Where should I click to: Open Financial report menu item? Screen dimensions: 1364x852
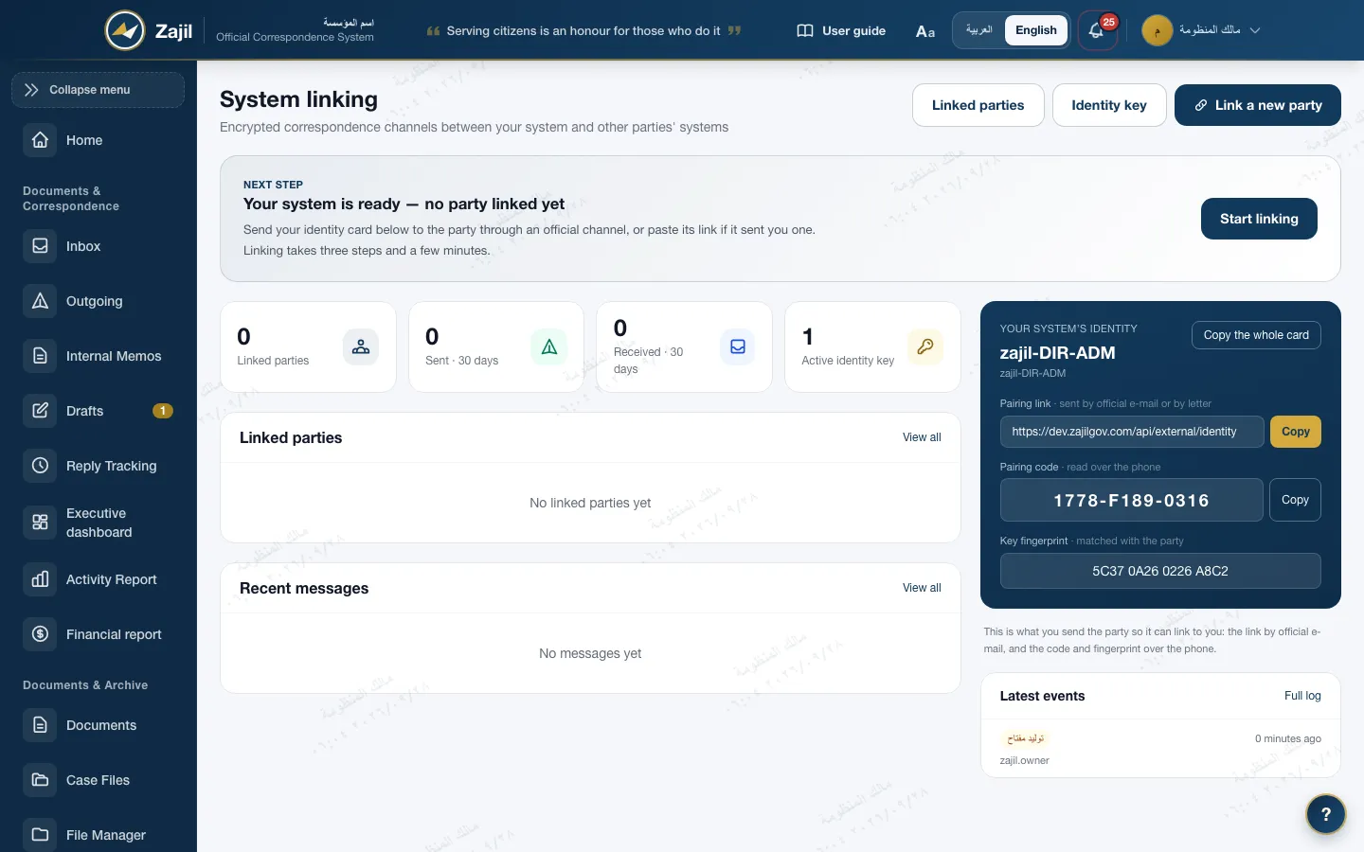pyautogui.click(x=99, y=634)
